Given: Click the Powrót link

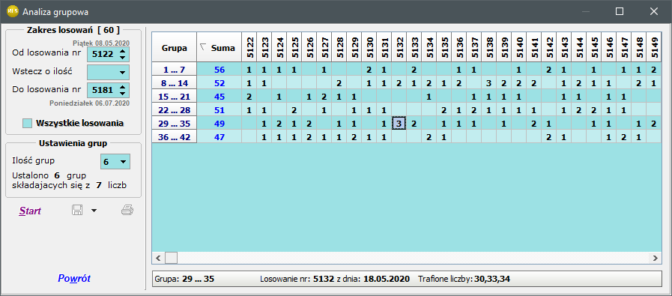Looking at the screenshot, I should (x=74, y=279).
